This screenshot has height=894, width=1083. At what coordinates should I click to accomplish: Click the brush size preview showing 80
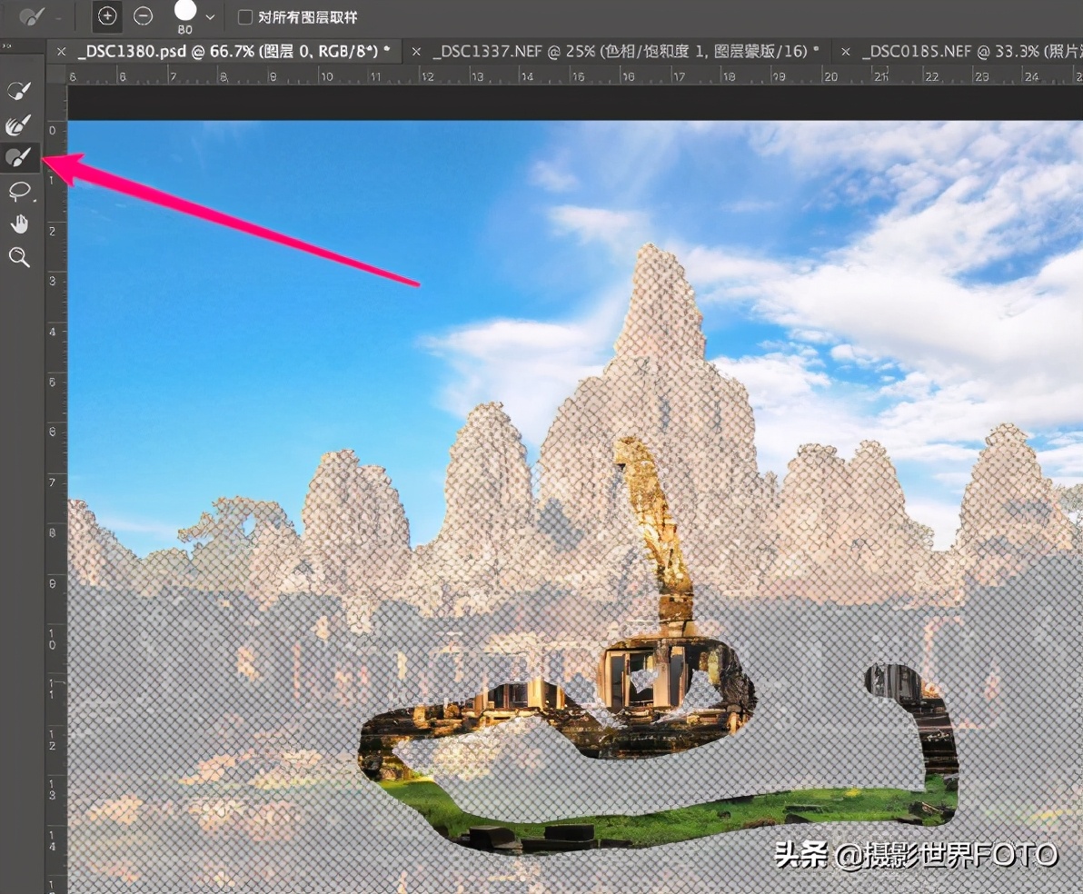184,16
